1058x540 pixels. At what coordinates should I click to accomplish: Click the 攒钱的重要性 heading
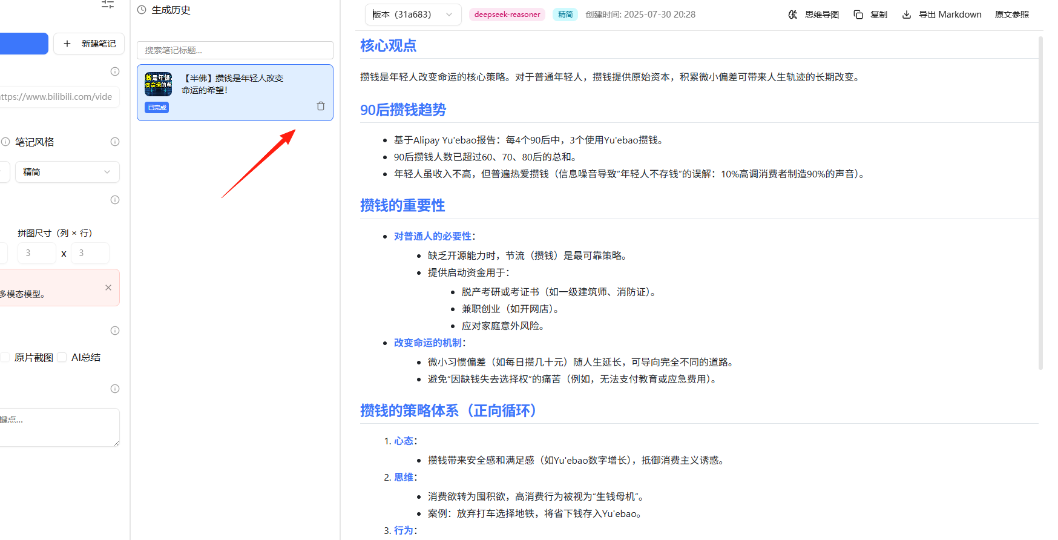[x=402, y=205]
